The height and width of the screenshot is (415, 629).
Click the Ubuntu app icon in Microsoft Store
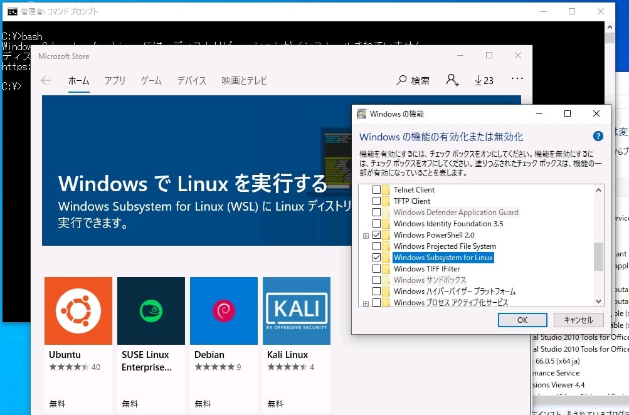pyautogui.click(x=78, y=311)
